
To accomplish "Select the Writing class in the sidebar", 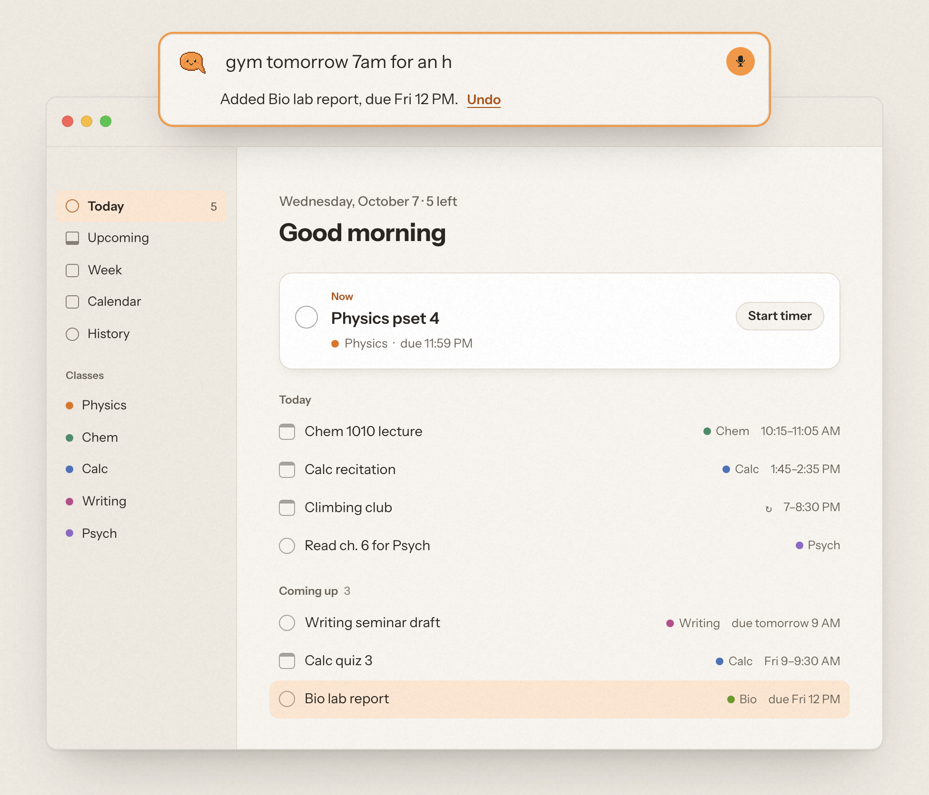I will (141, 501).
